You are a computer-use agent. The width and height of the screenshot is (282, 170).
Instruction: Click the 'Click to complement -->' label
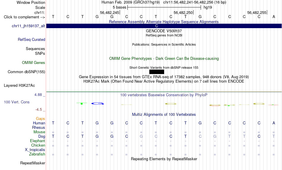pyautogui.click(x=24, y=17)
